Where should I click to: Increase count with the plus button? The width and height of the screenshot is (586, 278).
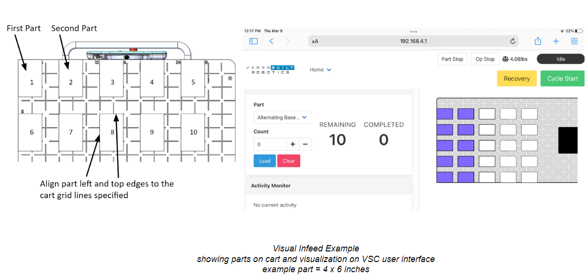coord(293,144)
